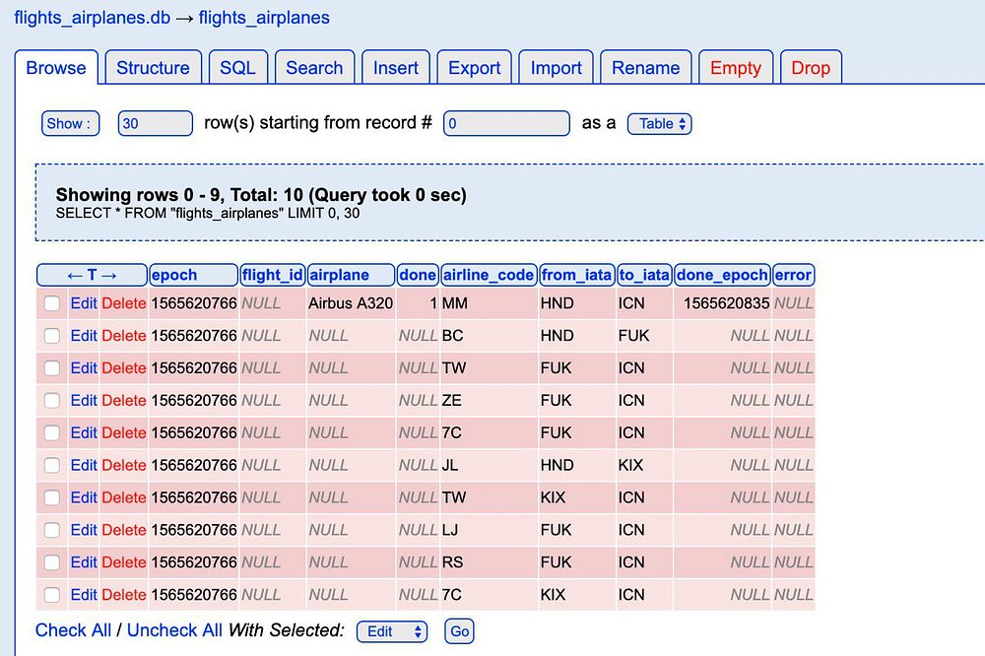Sort by the error column header
The image size is (985, 656).
793,275
